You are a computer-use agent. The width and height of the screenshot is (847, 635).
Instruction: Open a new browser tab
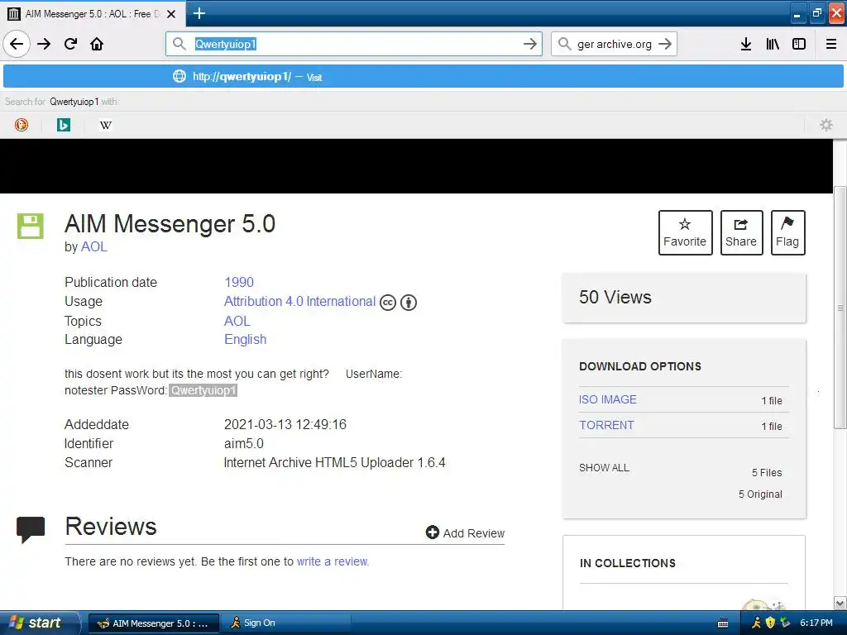(199, 13)
